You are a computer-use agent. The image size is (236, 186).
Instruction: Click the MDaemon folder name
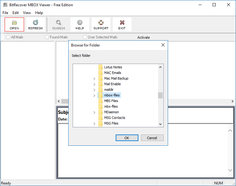(112, 112)
